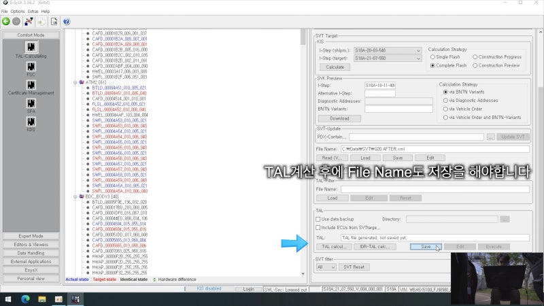Viewport: 544px width, 306px height.
Task: Switch to Comfort Mode panel
Action: click(31, 35)
